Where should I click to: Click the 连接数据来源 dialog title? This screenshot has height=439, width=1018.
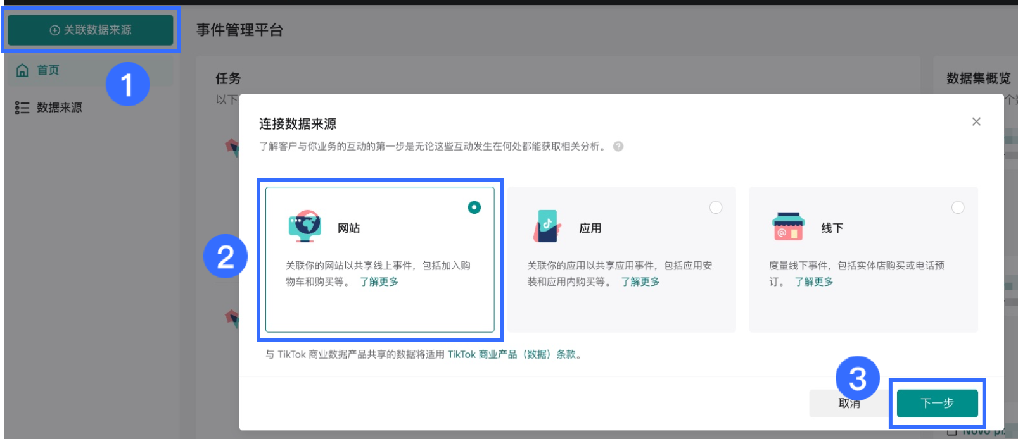coord(298,124)
